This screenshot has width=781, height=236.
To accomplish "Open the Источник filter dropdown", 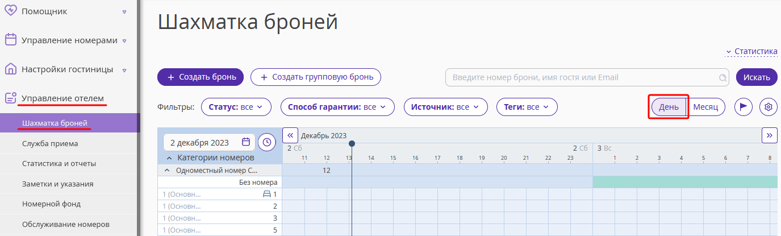I will point(446,106).
